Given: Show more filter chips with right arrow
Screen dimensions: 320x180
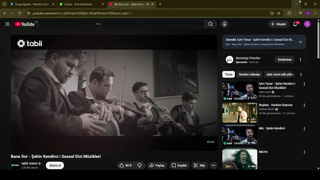Looking at the screenshot, I should tap(301, 74).
